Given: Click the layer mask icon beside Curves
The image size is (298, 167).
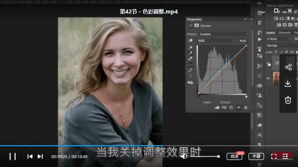Looking at the screenshot, I should click(196, 25).
